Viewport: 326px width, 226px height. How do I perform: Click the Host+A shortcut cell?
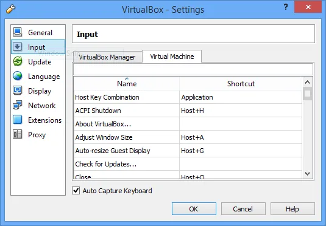[x=241, y=137]
